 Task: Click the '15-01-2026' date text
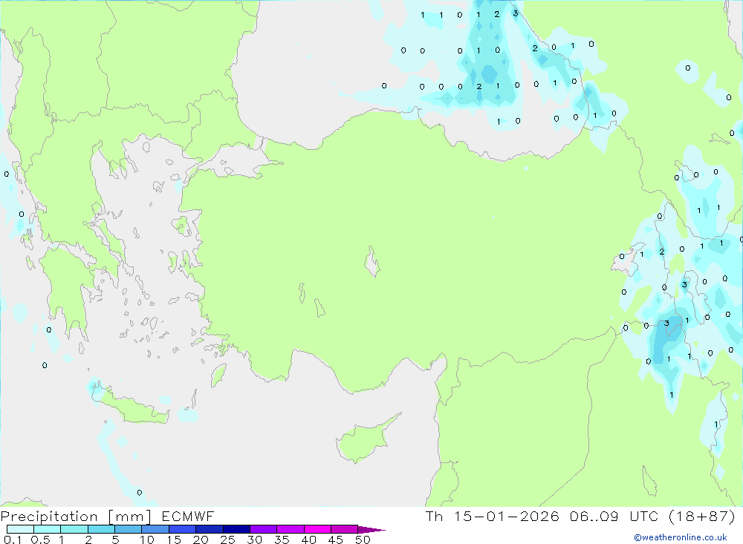coord(507,516)
